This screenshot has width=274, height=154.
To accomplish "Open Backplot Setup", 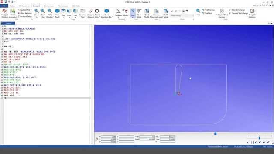I will [25, 16].
